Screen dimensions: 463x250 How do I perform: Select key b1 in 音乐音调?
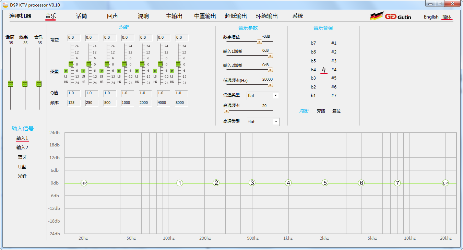click(x=313, y=96)
